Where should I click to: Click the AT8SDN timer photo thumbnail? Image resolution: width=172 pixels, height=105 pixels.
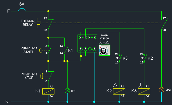(104, 50)
